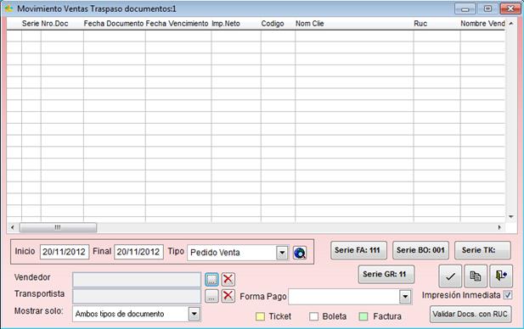524x329 pixels.
Task: Click the application icon in the title bar
Action: [x=8, y=8]
